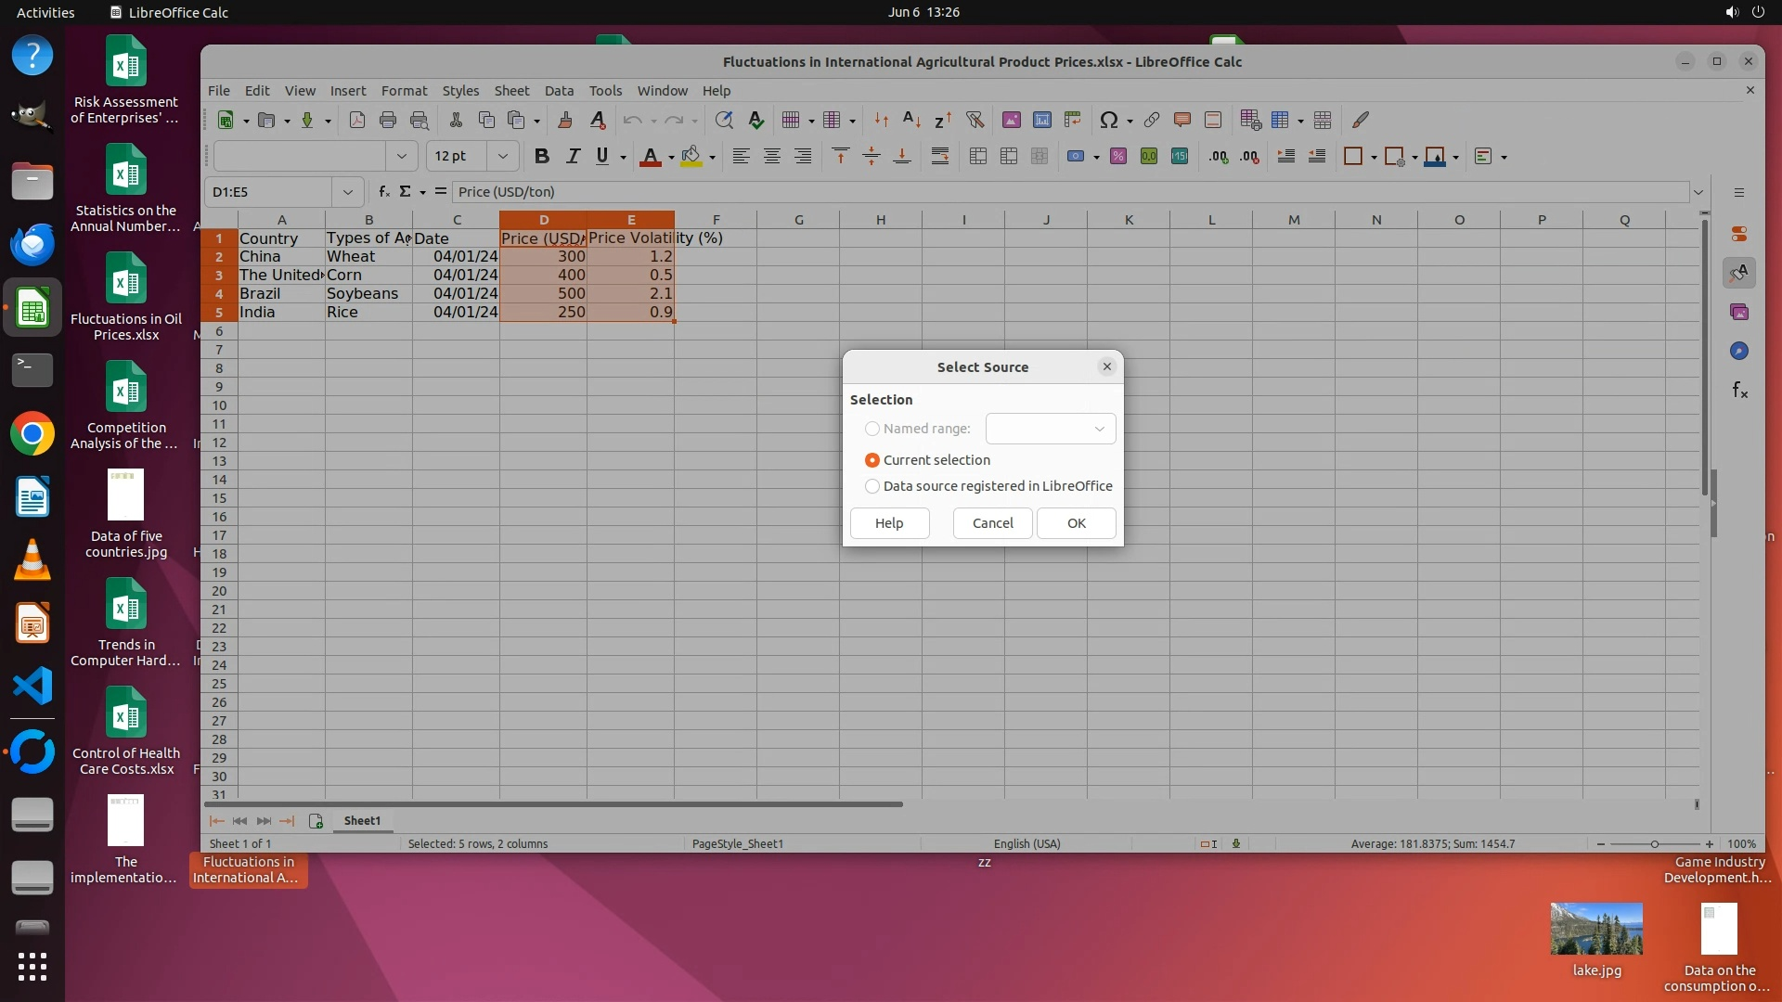1782x1002 pixels.
Task: Expand the Name Box dropdown arrow
Action: point(348,192)
